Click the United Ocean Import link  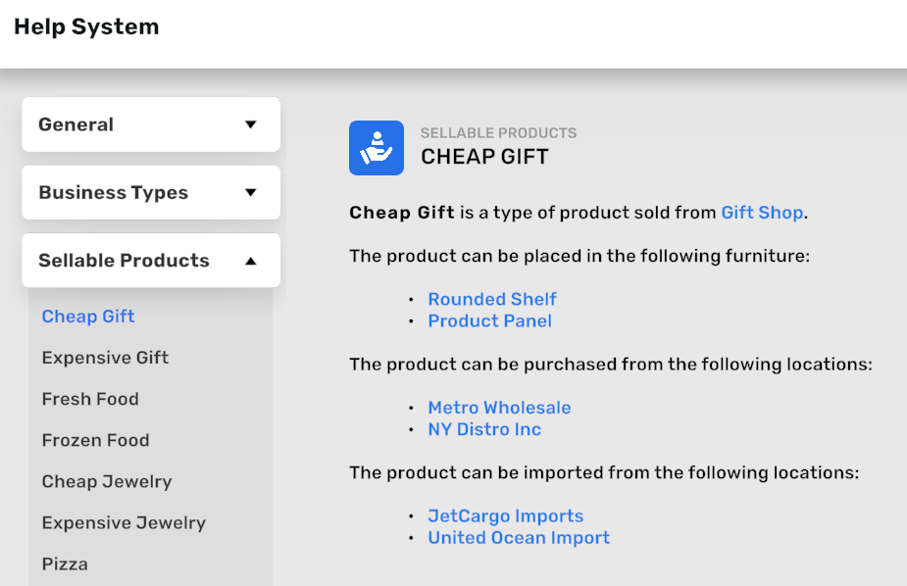click(519, 538)
